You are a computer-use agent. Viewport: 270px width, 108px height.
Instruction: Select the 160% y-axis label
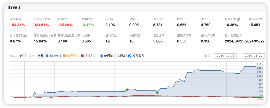pos(260,64)
